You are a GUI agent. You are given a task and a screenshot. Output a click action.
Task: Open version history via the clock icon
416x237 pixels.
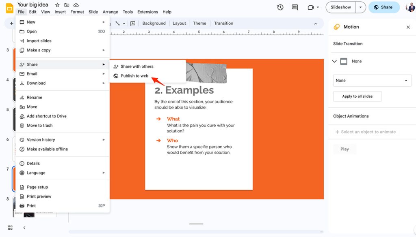280,7
